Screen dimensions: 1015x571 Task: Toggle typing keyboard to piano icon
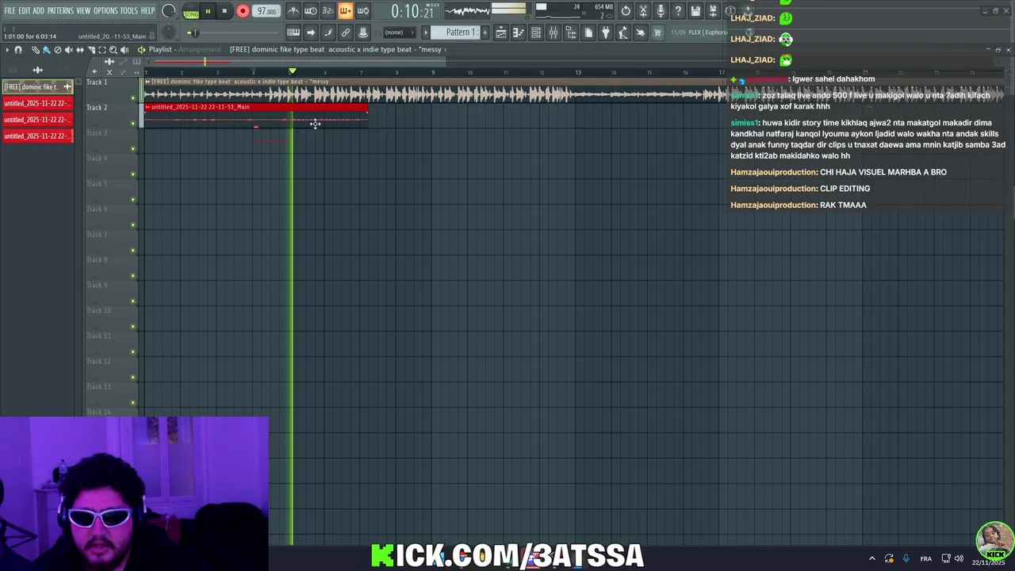[x=293, y=33]
